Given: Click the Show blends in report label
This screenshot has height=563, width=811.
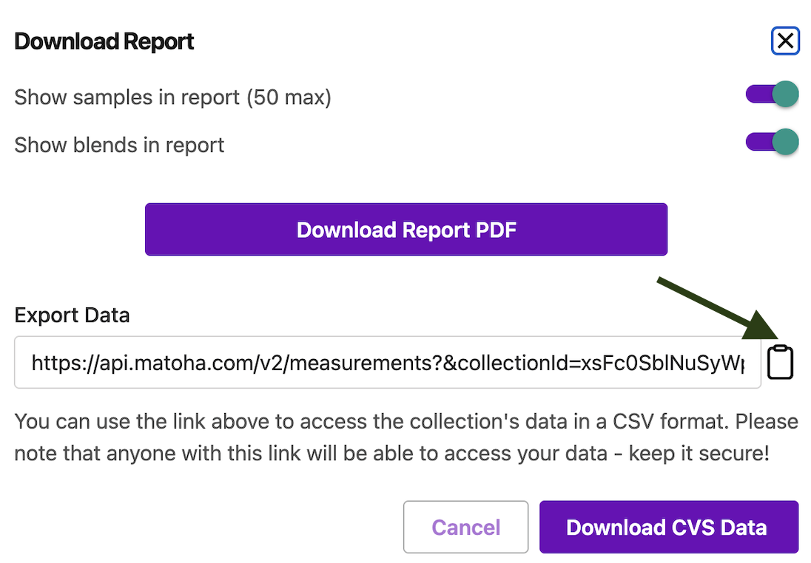Looking at the screenshot, I should click(119, 145).
